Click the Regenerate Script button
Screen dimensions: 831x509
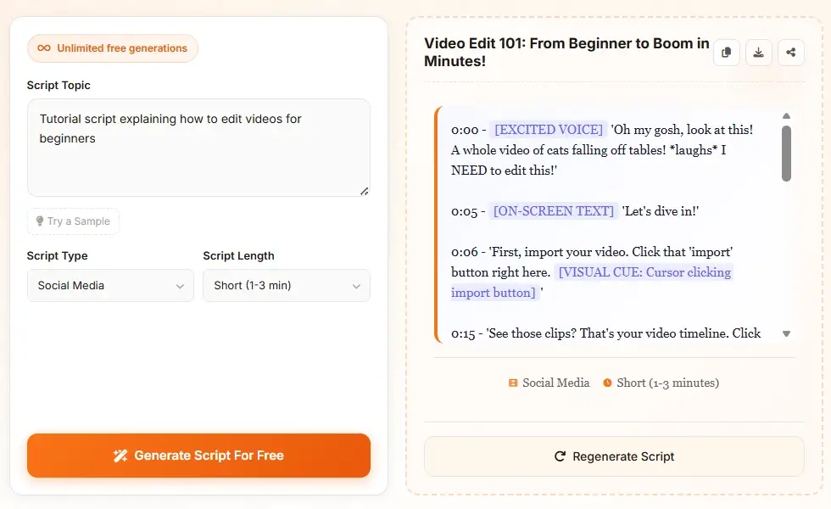(x=614, y=456)
